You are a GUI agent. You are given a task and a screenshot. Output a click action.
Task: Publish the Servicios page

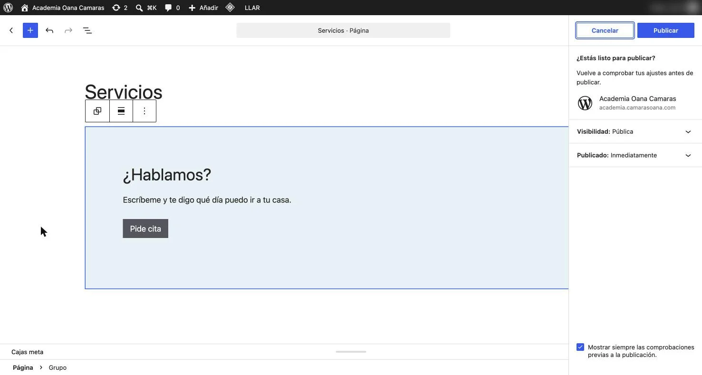(x=665, y=30)
